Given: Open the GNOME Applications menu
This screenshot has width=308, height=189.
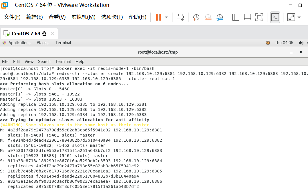Looking at the screenshot, I should (19, 43).
